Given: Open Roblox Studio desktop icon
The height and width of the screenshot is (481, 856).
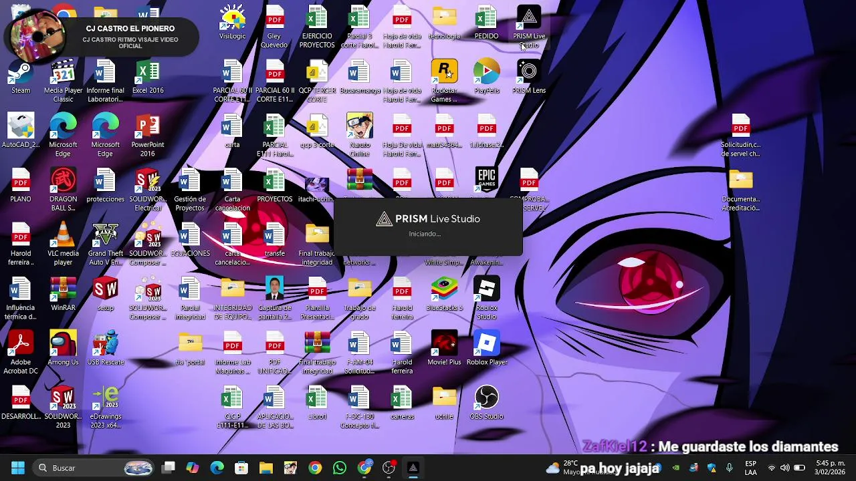Looking at the screenshot, I should tap(487, 298).
